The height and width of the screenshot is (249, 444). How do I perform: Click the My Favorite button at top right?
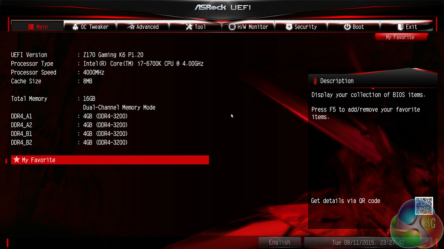(401, 37)
